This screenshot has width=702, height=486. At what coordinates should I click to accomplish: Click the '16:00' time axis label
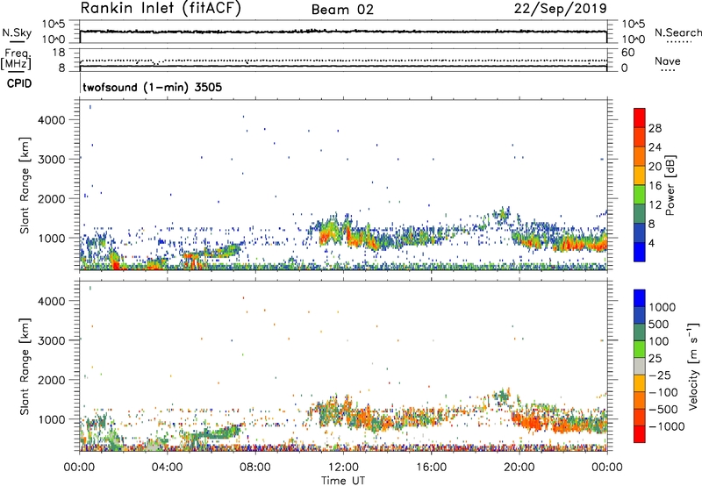click(x=431, y=468)
